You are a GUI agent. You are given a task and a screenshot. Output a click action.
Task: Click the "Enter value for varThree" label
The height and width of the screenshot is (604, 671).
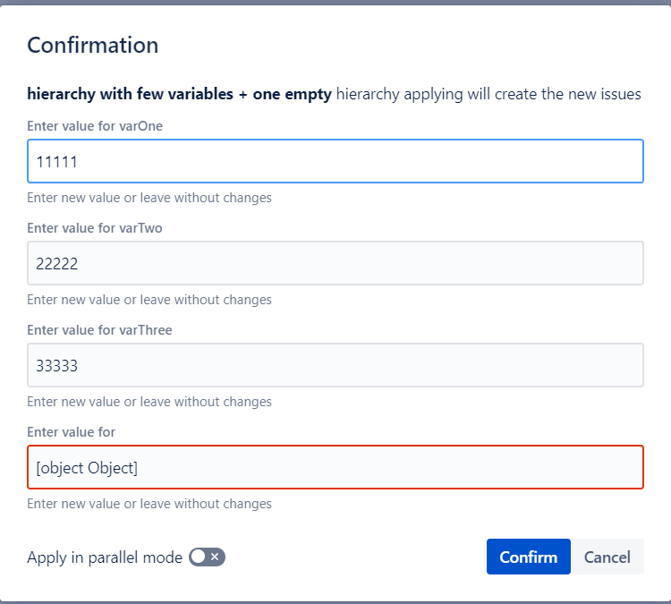tap(99, 329)
